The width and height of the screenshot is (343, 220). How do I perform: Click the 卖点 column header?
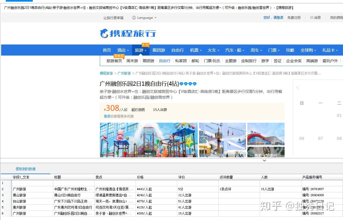pyautogui.click(x=115, y=177)
